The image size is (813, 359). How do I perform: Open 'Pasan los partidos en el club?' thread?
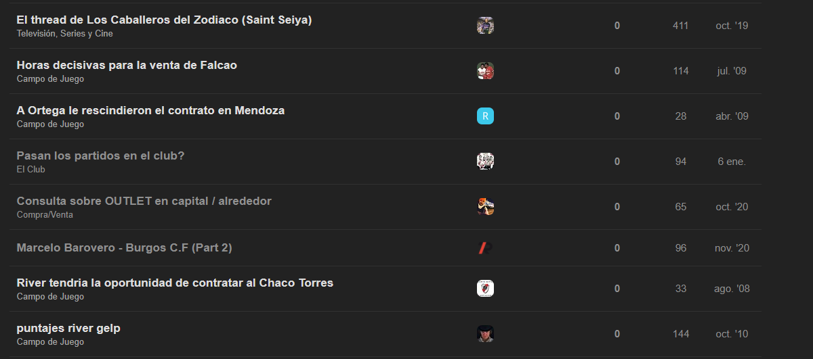coord(100,155)
